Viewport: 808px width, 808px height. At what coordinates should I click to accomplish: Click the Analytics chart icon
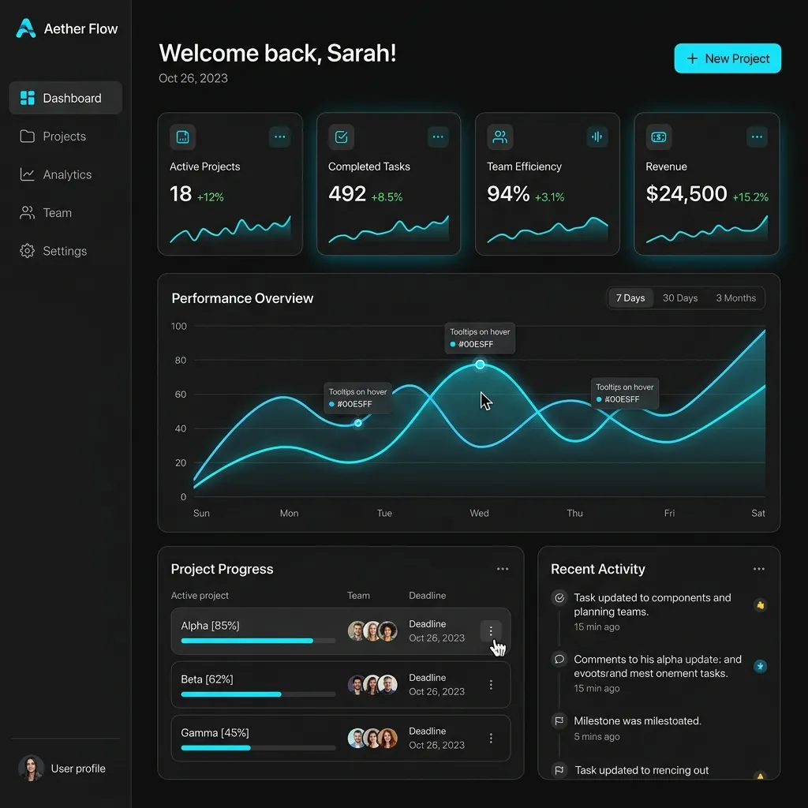tap(28, 174)
